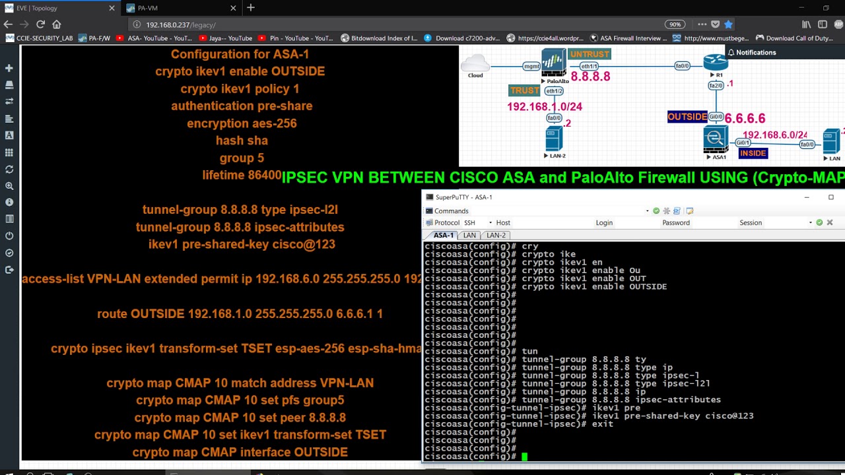The width and height of the screenshot is (845, 475).
Task: Open the Status info icon in EVE sidebar
Action: pos(9,202)
